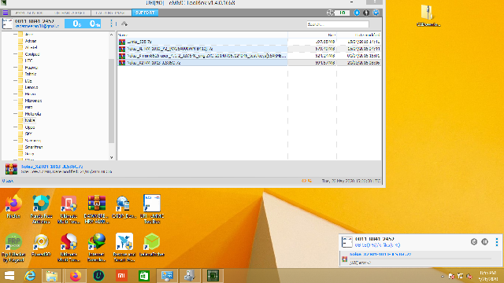
Task: Open Windows Store from taskbar
Action: pos(144,276)
